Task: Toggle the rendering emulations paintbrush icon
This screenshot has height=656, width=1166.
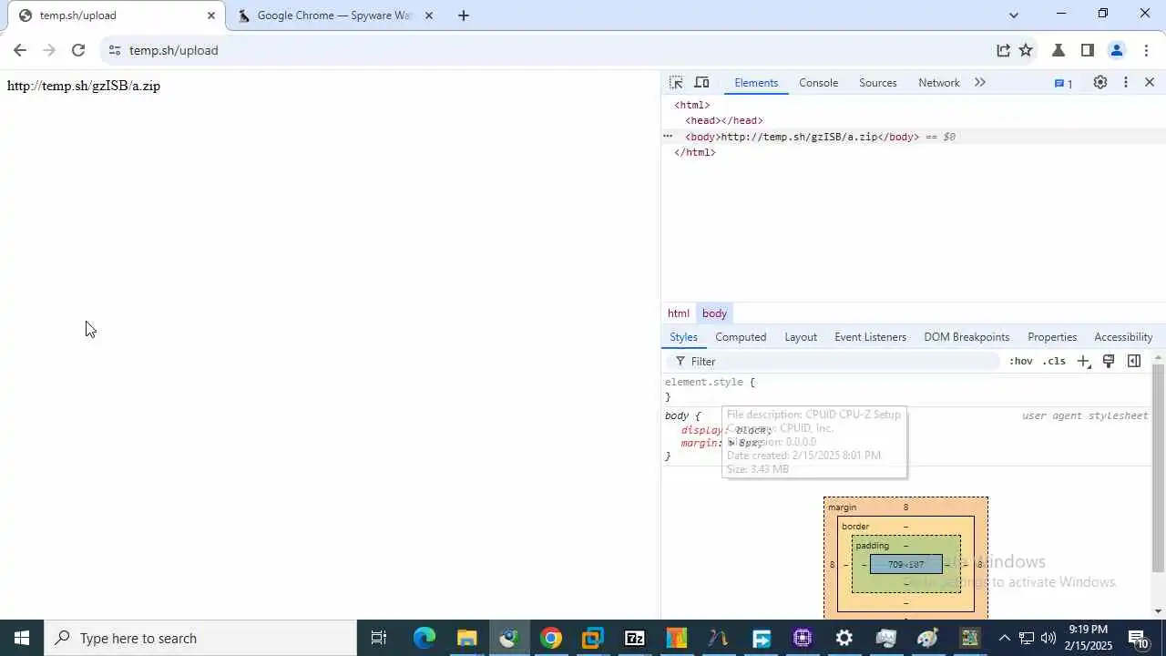Action: [1109, 362]
